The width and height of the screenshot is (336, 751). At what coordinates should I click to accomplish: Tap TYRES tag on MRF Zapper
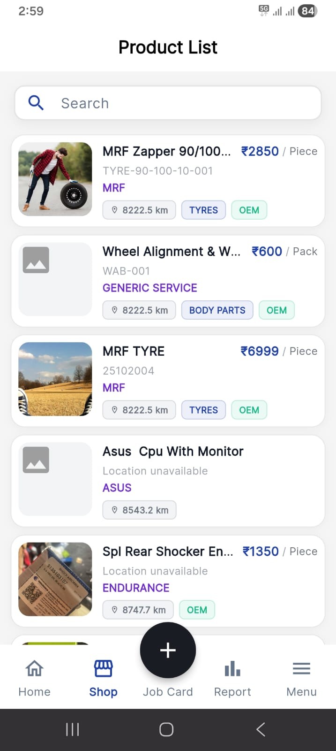(203, 210)
